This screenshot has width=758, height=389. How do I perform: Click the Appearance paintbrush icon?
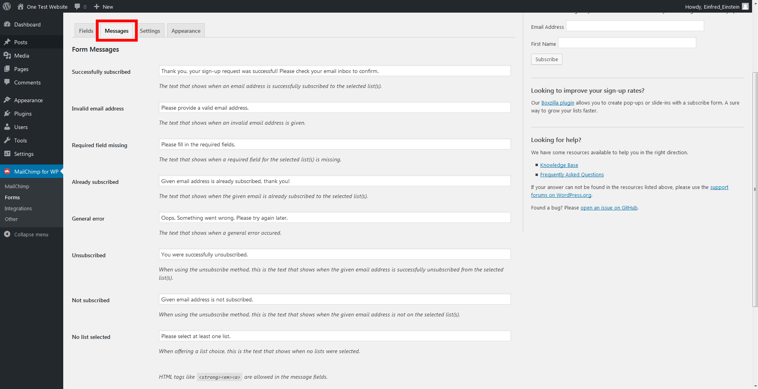click(7, 100)
